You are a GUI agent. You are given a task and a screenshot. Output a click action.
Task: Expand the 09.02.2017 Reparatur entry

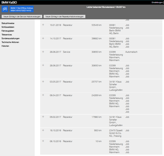coord(43,117)
